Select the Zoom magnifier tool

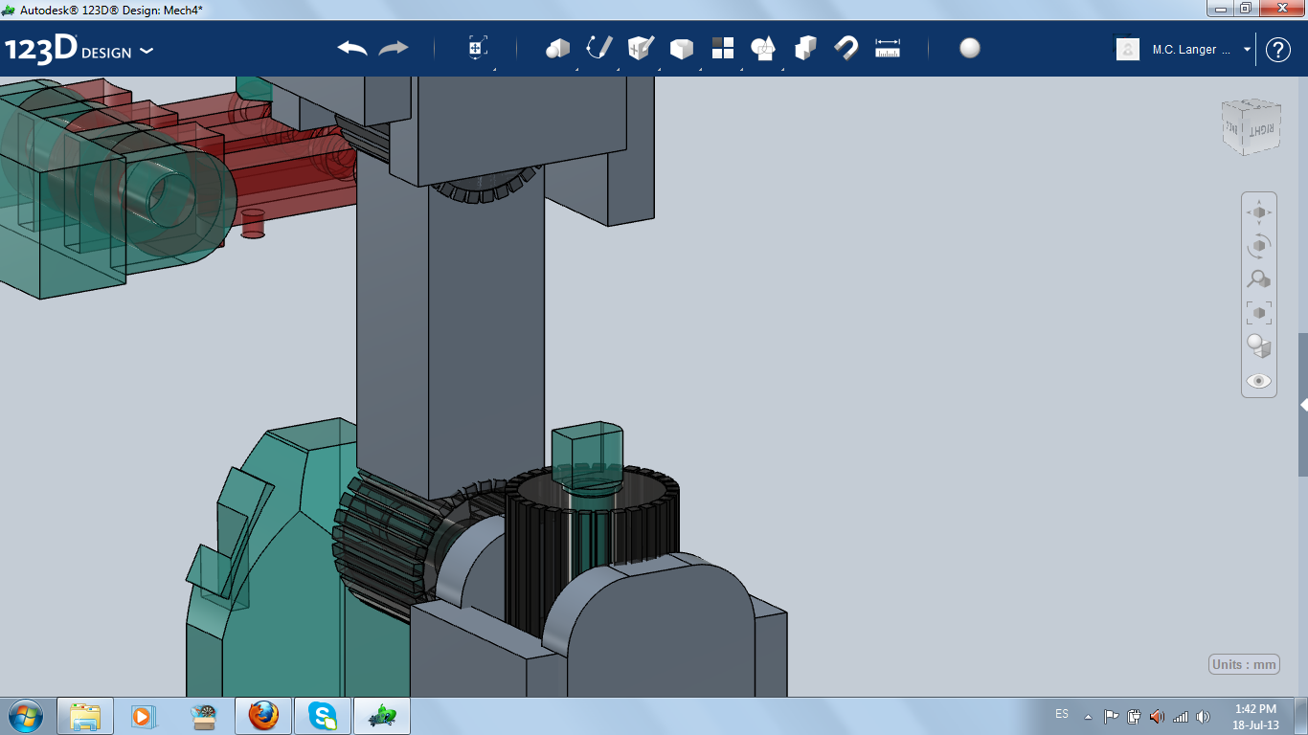pos(1259,279)
